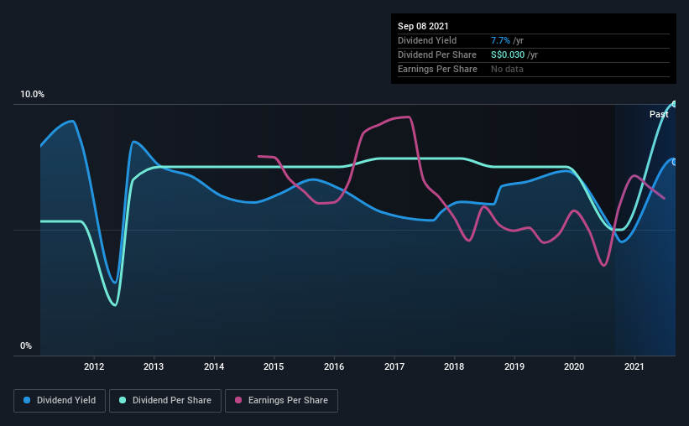Click the S$0.030 dividend per share value
689x426 pixels.
[508, 55]
